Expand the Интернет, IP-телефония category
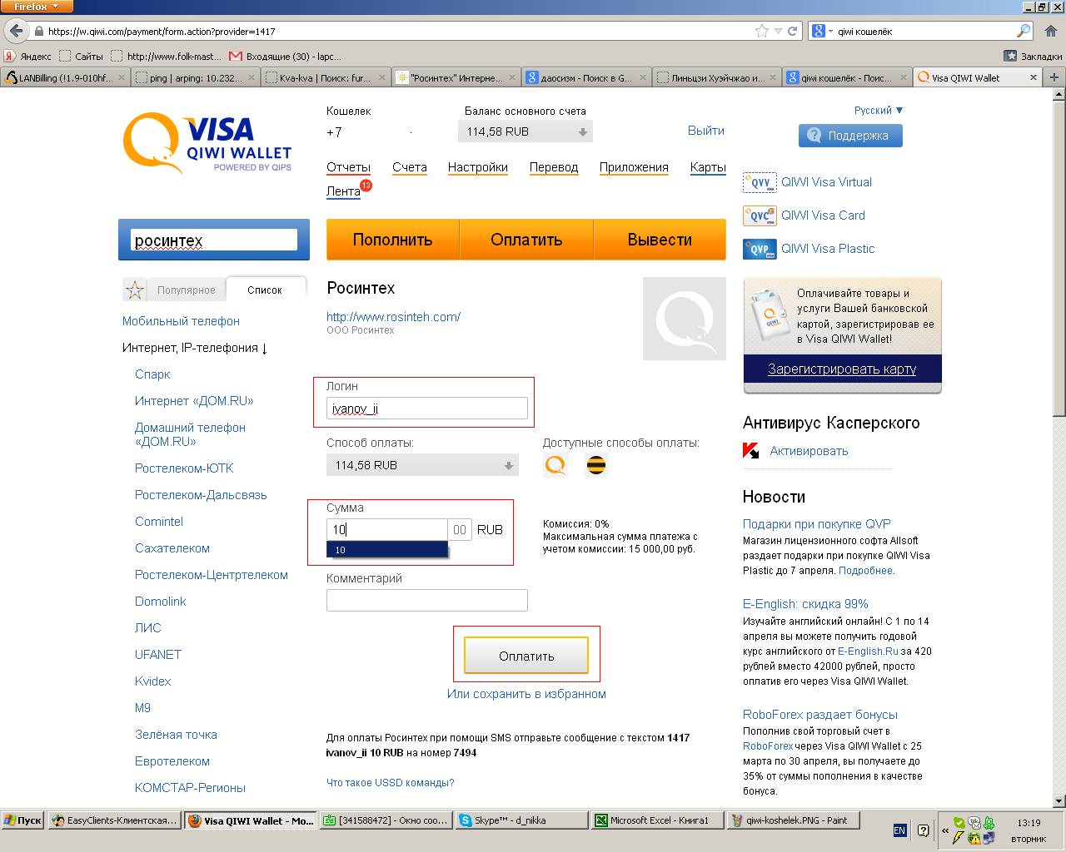1066x852 pixels. [195, 348]
